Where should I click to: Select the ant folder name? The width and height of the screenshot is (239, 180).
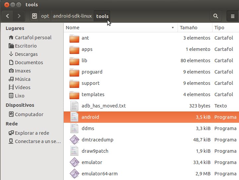(x=85, y=38)
